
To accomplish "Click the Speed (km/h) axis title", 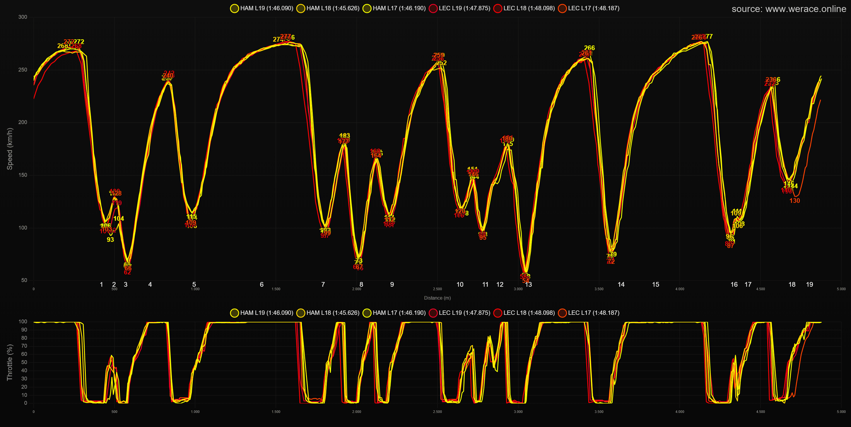I will [10, 149].
